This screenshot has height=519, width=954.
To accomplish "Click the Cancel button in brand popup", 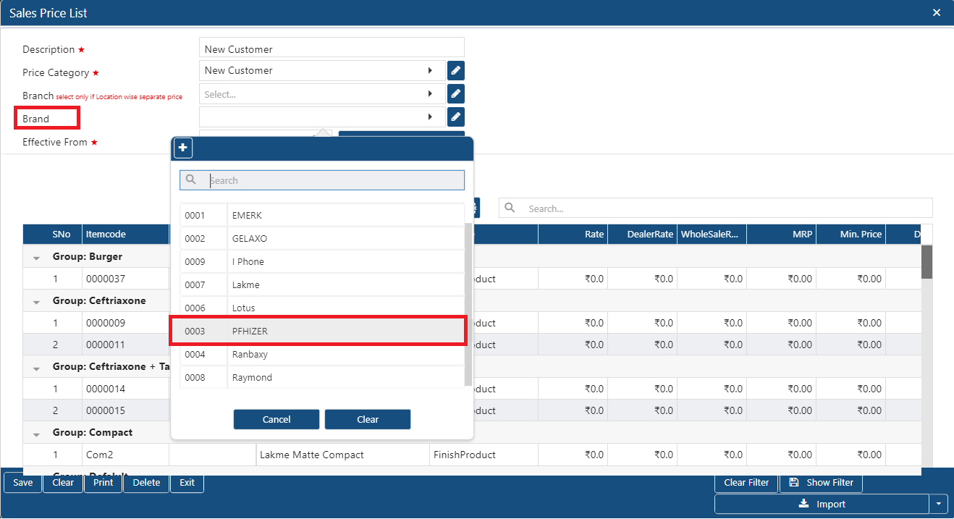I will click(x=277, y=419).
